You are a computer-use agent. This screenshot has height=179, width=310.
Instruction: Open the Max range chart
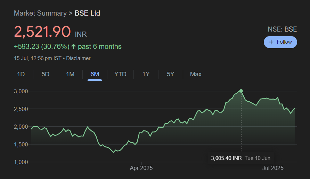pyautogui.click(x=196, y=74)
